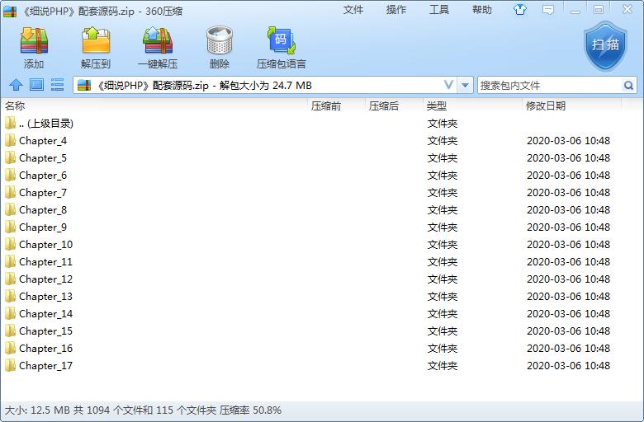644x422 pixels.
Task: Select the Chapter_17 folder
Action: coord(312,365)
